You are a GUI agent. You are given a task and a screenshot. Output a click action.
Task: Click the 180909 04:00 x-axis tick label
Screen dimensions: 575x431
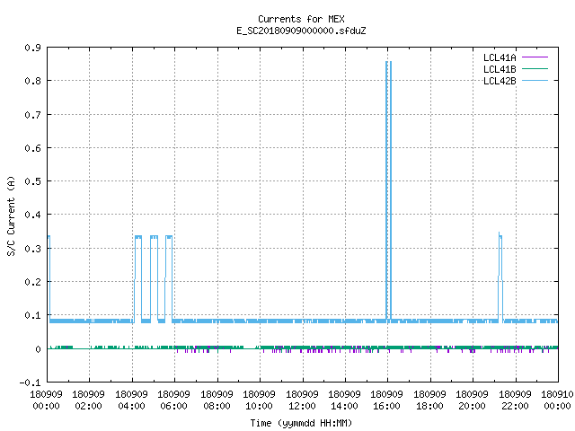click(131, 400)
